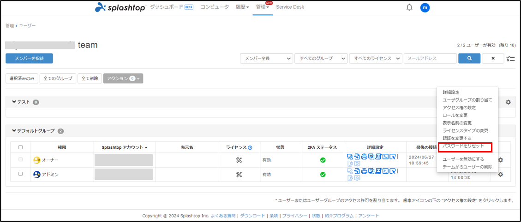Open the user avatar 'm' menu
This screenshot has height=222, width=521.
coord(425,7)
